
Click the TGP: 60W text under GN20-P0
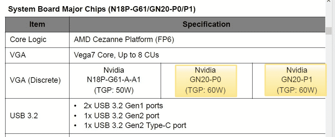tap(206, 90)
